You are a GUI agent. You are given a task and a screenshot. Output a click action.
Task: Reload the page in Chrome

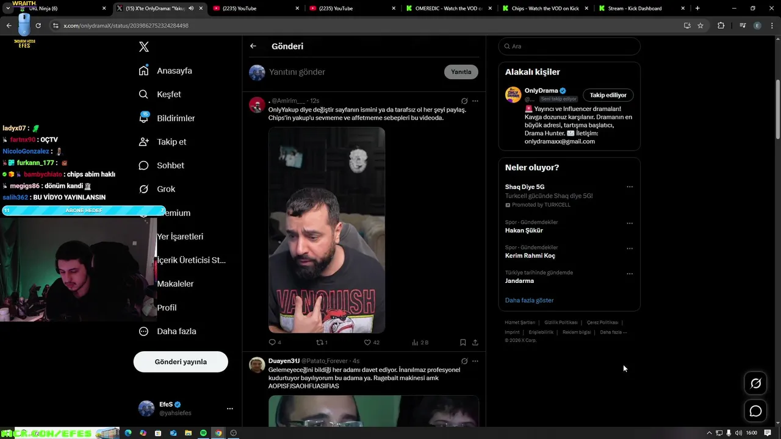coord(38,26)
